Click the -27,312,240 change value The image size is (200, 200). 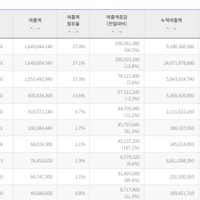[x=128, y=92]
